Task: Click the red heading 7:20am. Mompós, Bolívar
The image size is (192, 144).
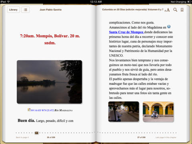Action: click(50, 39)
